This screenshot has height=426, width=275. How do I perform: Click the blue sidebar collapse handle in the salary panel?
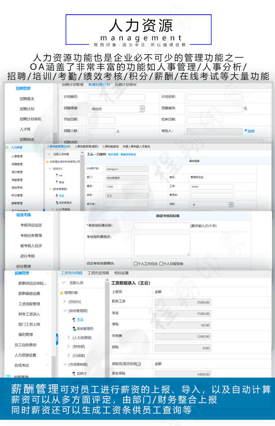coord(57,339)
